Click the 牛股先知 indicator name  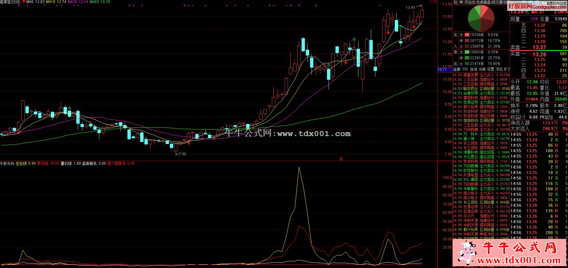pyautogui.click(x=7, y=163)
